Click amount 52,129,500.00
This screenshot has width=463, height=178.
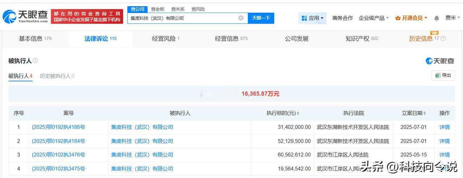[294, 141]
